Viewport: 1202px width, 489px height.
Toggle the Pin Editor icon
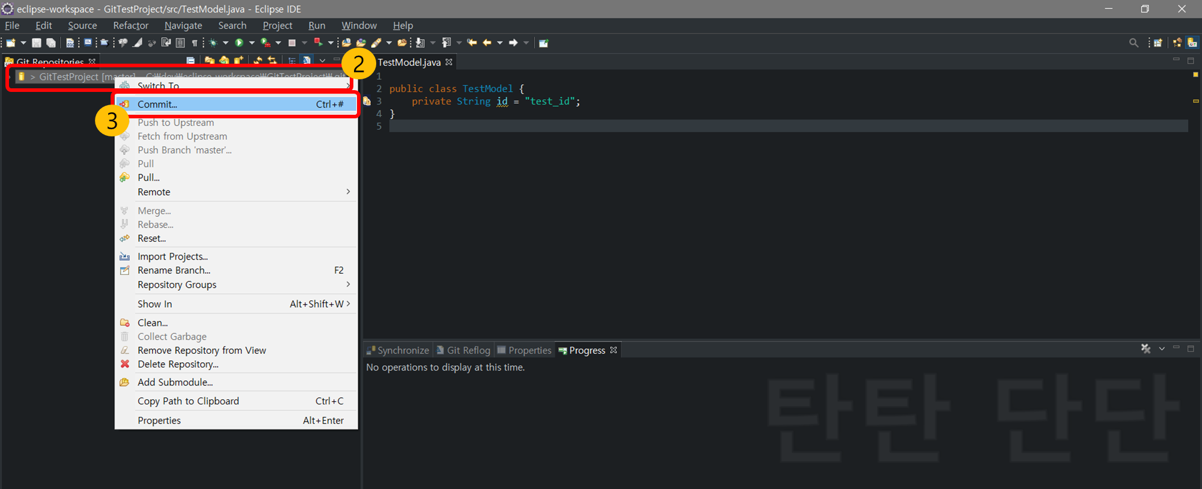pos(543,43)
